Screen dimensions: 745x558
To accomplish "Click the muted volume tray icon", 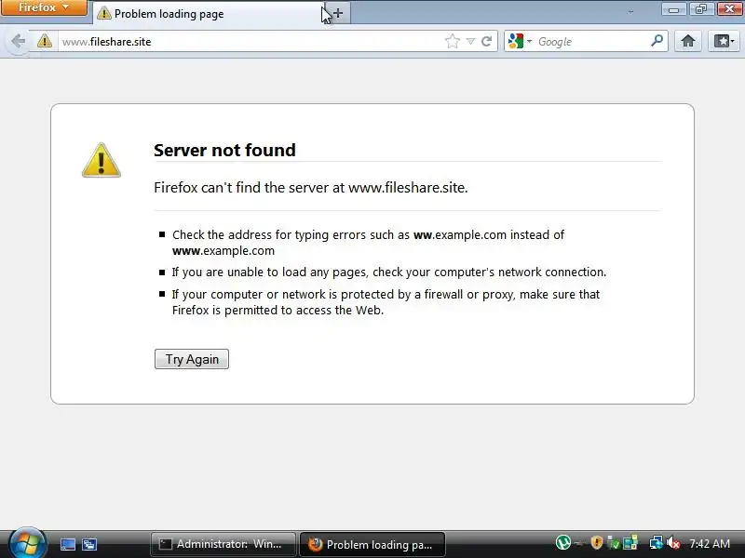I will [x=673, y=542].
